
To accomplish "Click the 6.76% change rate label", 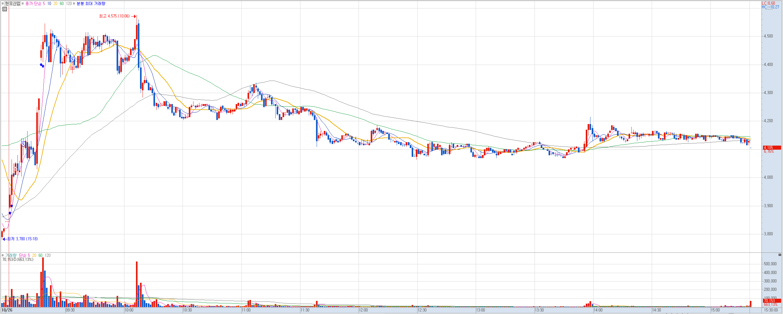I will pos(769,152).
